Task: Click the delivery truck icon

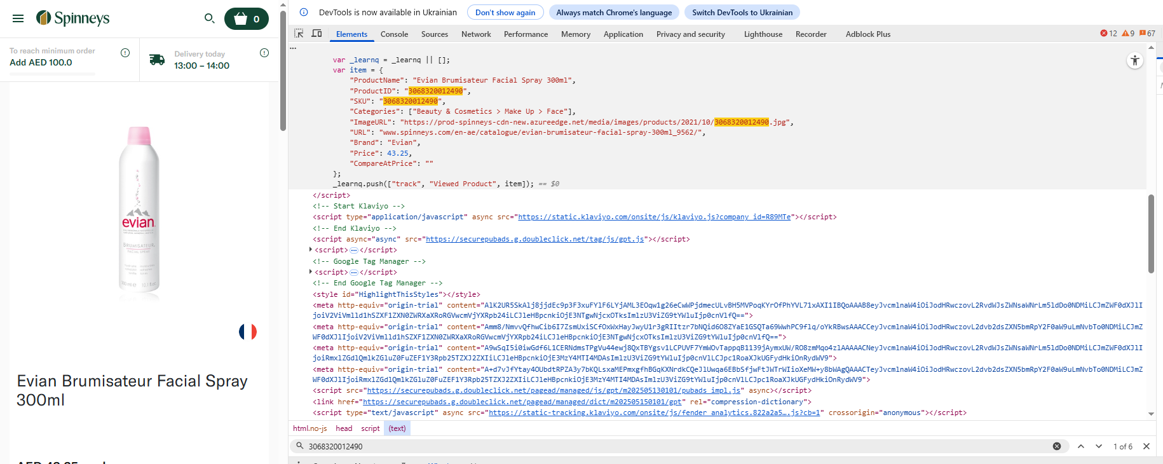Action: click(157, 60)
